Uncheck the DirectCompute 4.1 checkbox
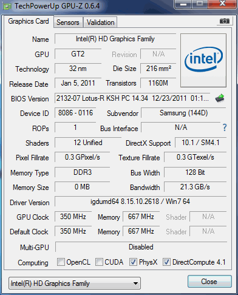This screenshot has width=238, height=295. click(x=166, y=262)
